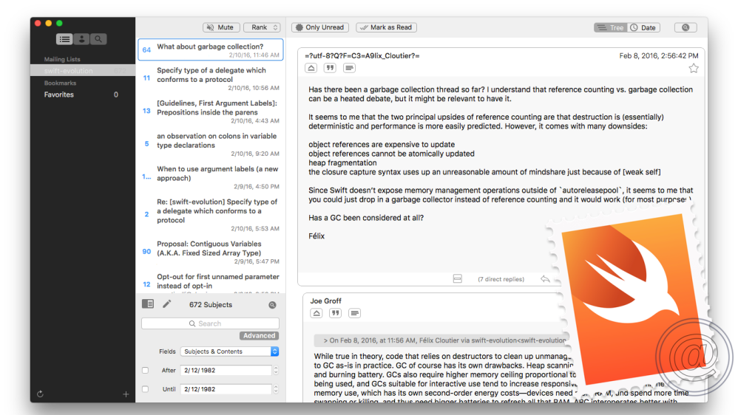This screenshot has height=415, width=738.
Task: Open the Rank sort dropdown
Action: (x=263, y=27)
